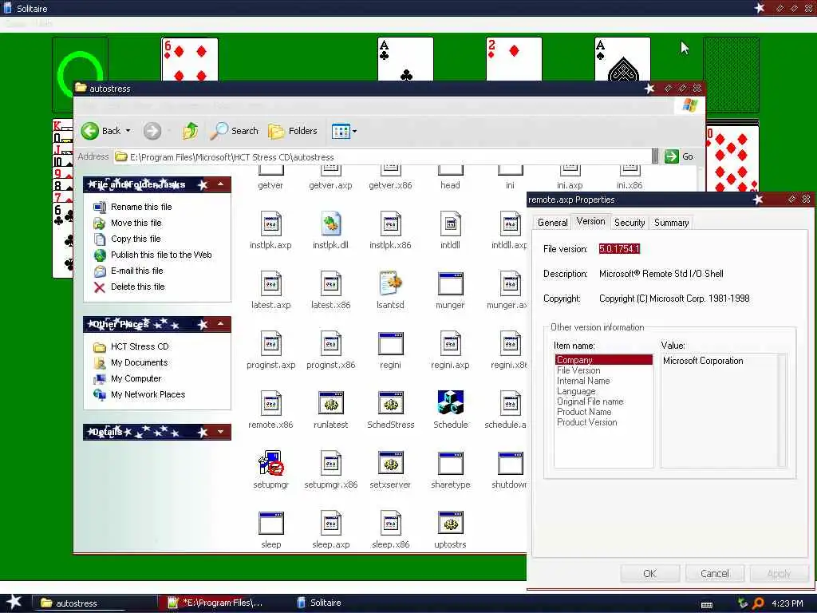Collapse the Other Places panel
Image resolution: width=817 pixels, height=613 pixels.
(221, 324)
